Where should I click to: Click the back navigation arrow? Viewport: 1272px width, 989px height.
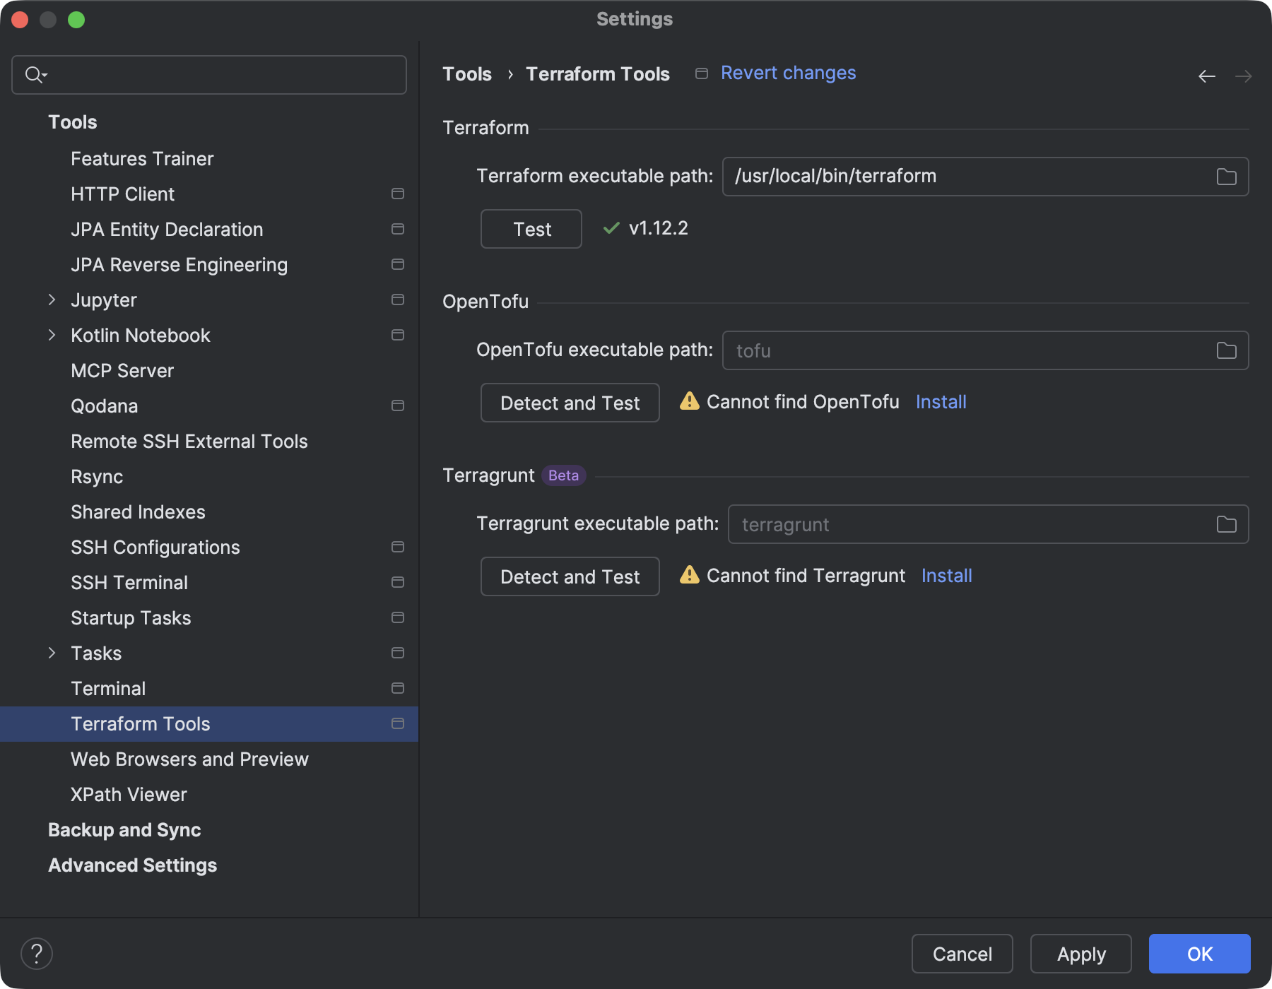click(1206, 76)
